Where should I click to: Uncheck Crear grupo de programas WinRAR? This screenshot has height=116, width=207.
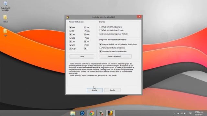click(x=101, y=34)
